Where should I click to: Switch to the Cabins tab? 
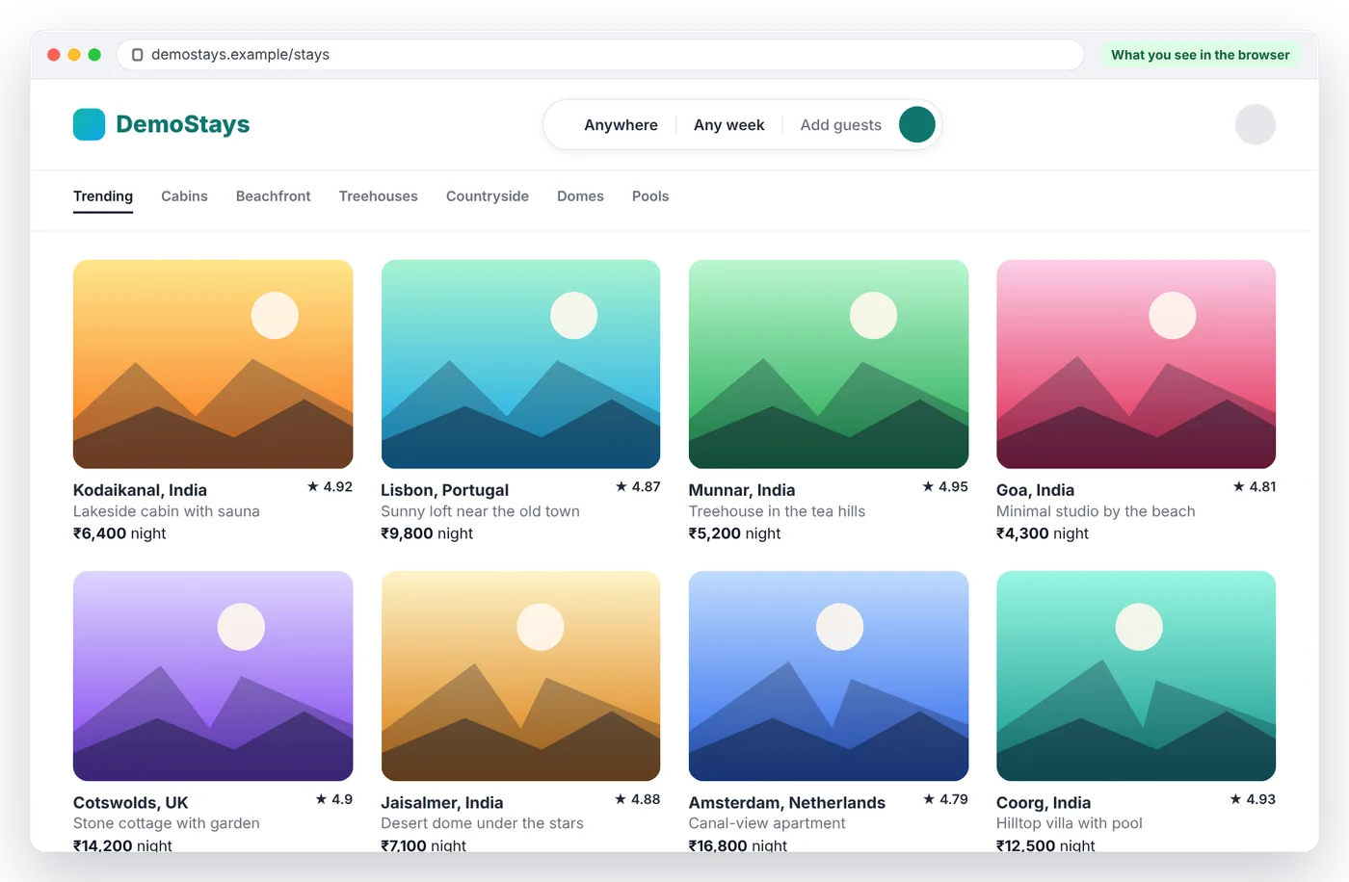click(x=184, y=196)
